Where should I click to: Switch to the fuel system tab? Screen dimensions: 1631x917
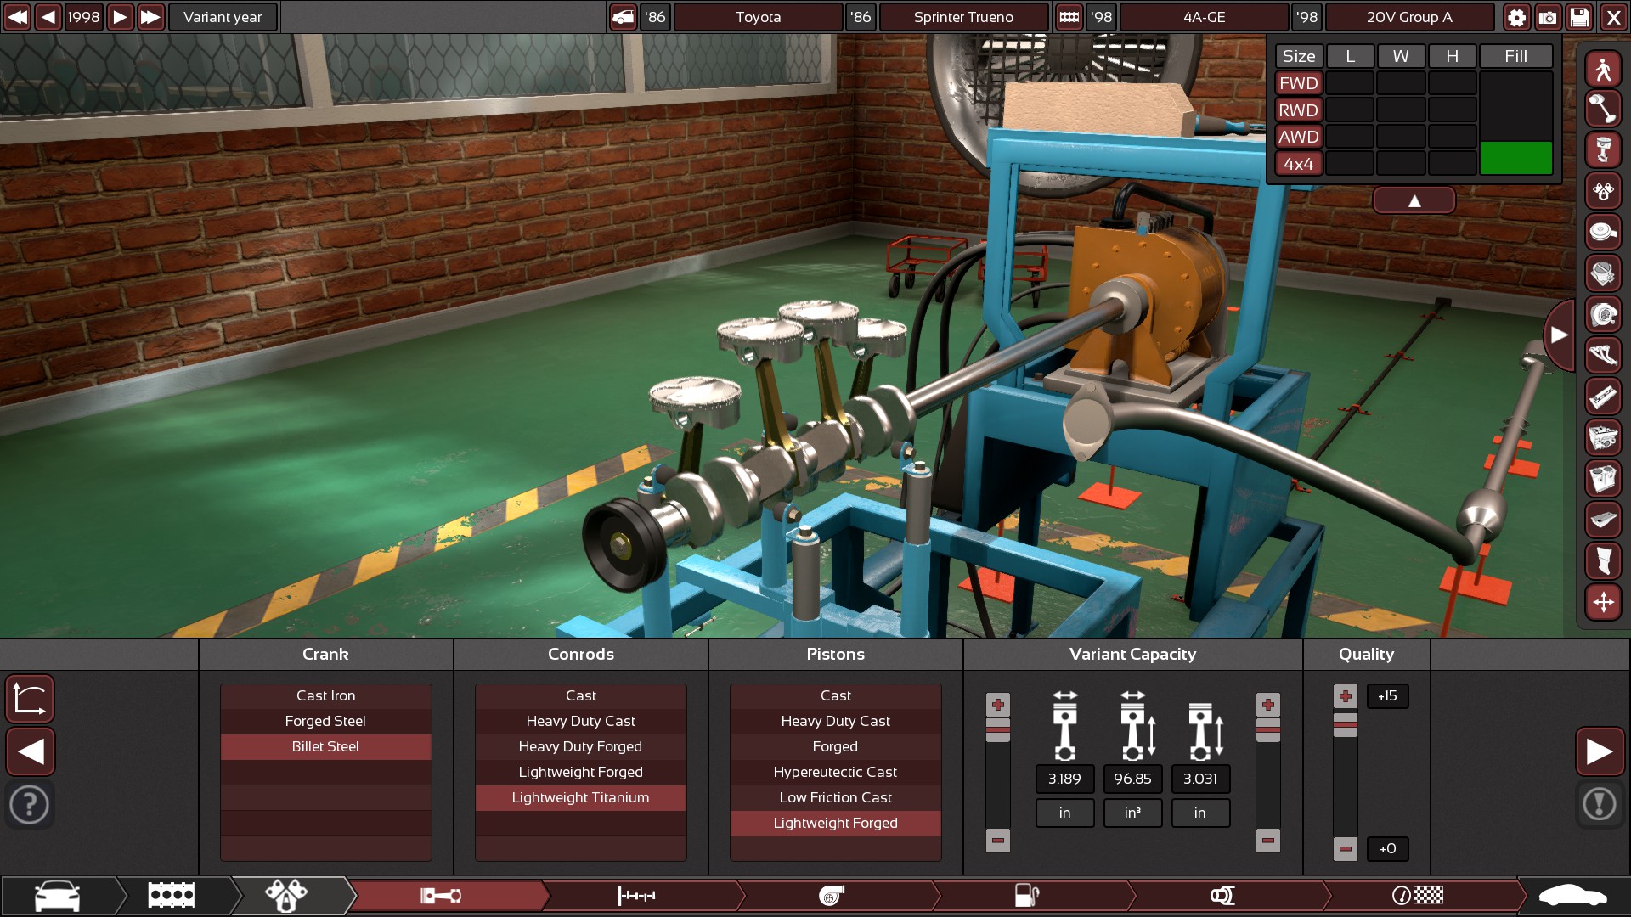pos(1027,895)
